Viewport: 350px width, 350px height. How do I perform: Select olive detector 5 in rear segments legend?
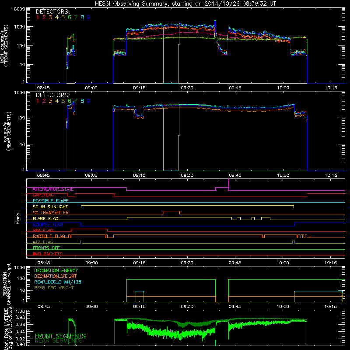click(63, 101)
